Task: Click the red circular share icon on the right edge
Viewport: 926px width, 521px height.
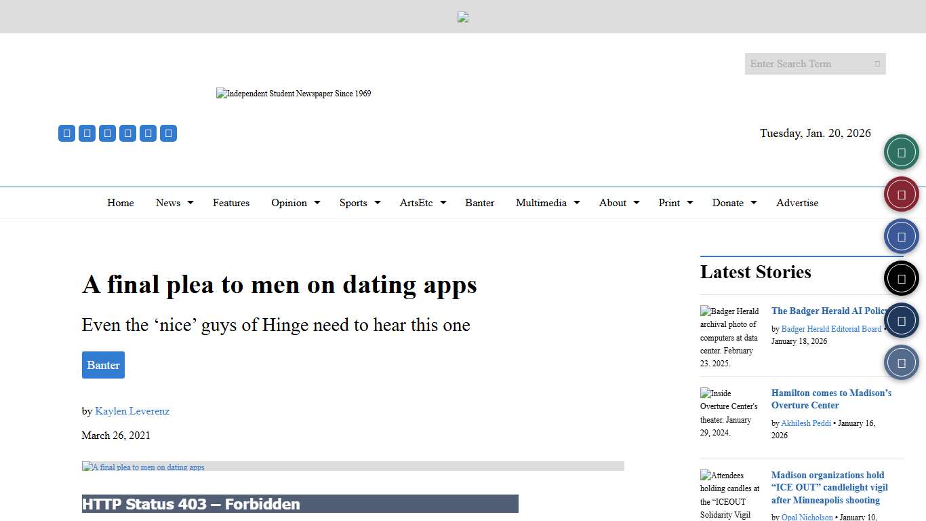Action: [901, 193]
